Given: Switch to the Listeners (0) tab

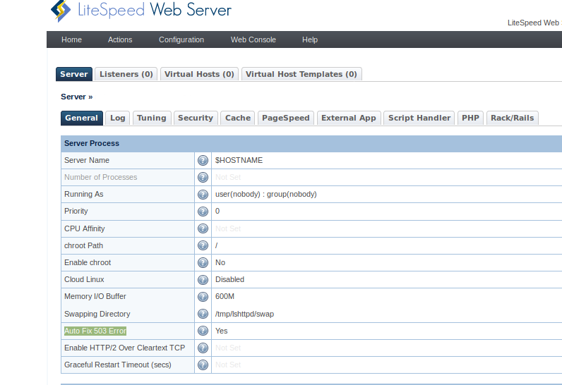Looking at the screenshot, I should click(126, 74).
